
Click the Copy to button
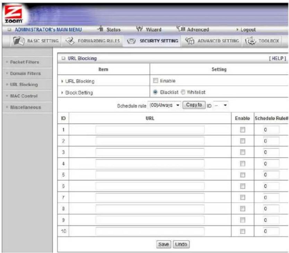[x=194, y=105]
